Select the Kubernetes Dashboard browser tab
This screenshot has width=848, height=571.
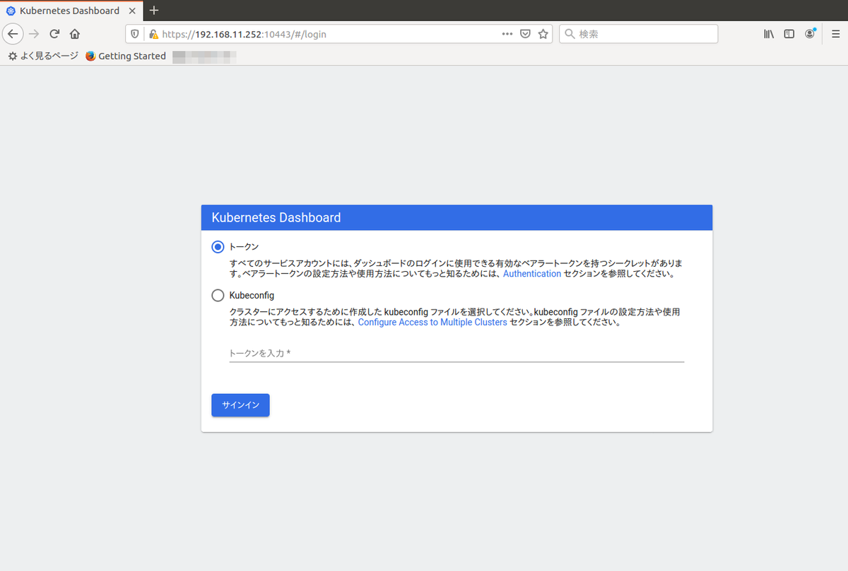(71, 11)
